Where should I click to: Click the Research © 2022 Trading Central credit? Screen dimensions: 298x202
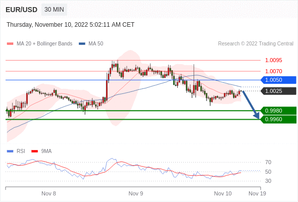256,44
